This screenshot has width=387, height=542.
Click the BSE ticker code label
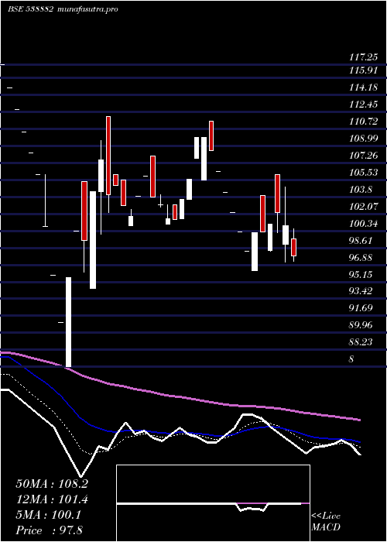click(30, 9)
